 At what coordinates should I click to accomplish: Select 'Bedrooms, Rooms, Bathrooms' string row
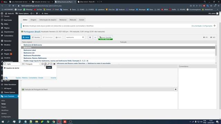tap(118, 58)
